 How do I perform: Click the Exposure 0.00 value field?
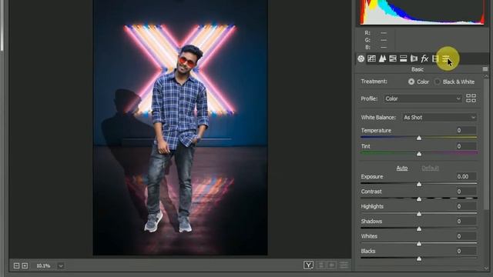(x=466, y=176)
